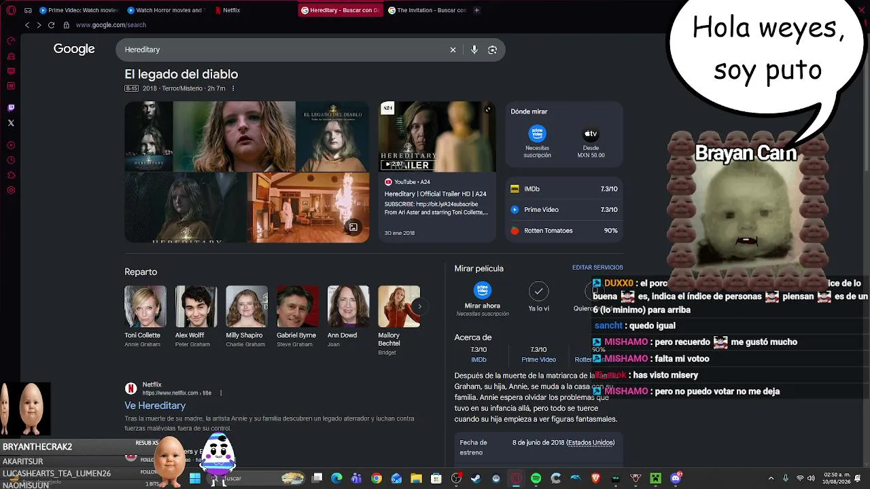Switch to The Invitation search tab

[428, 10]
